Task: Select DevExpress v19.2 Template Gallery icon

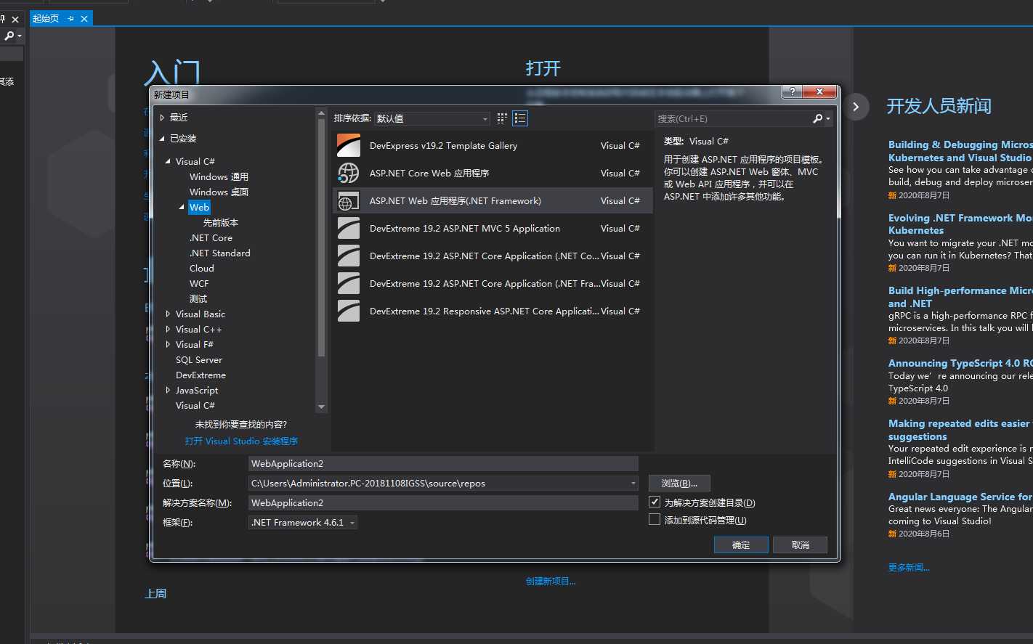Action: coord(349,146)
